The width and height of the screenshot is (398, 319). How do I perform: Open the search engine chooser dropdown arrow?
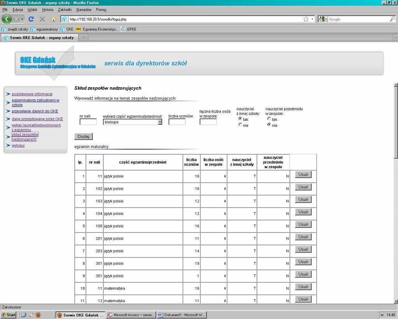[x=326, y=19]
